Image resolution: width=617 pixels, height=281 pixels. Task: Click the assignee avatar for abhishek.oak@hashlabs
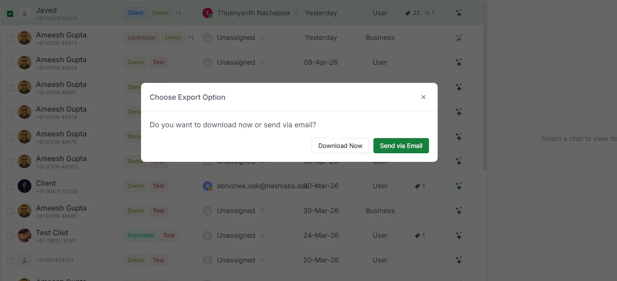tap(207, 186)
